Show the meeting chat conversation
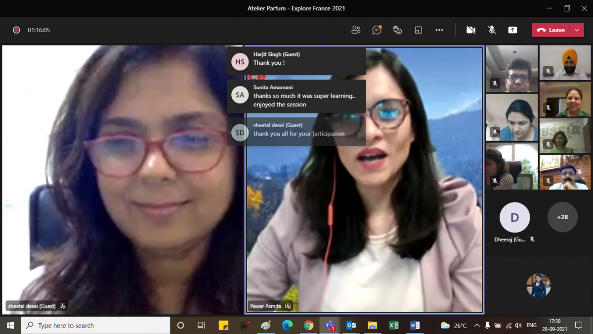The image size is (593, 334). (x=377, y=30)
